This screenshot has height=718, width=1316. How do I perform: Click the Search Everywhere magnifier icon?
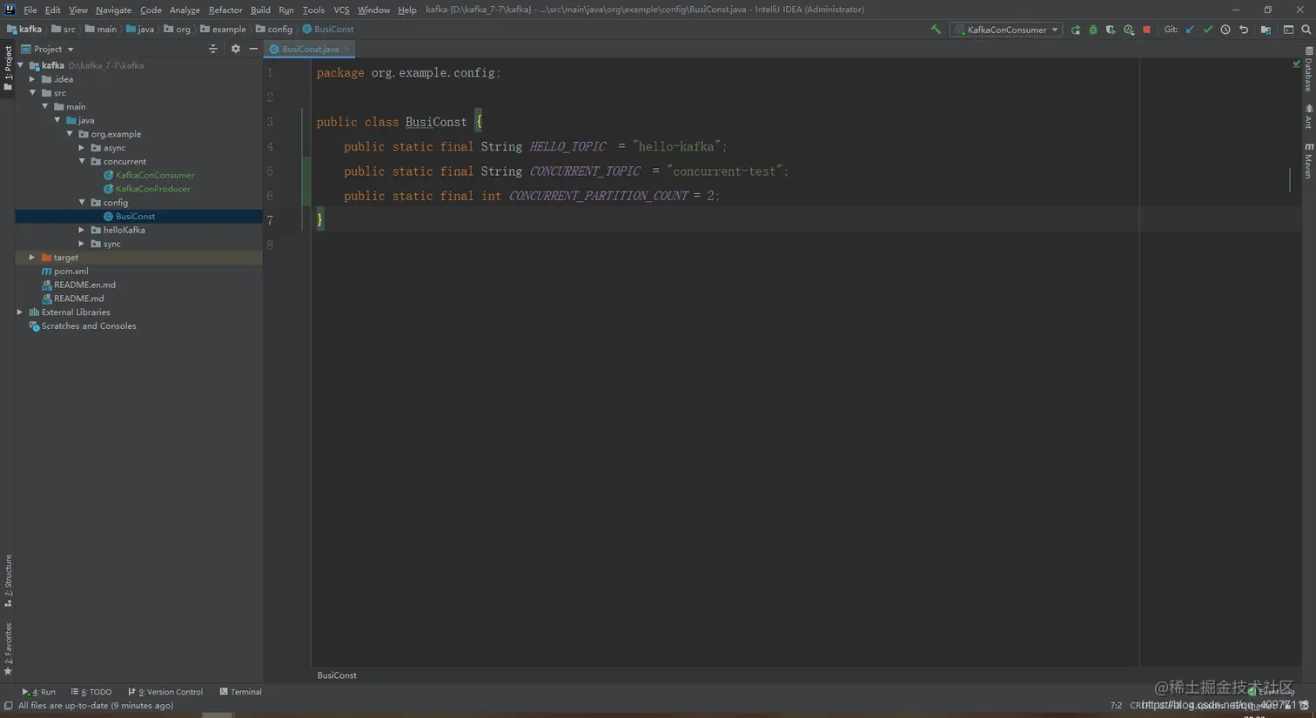pos(1306,30)
